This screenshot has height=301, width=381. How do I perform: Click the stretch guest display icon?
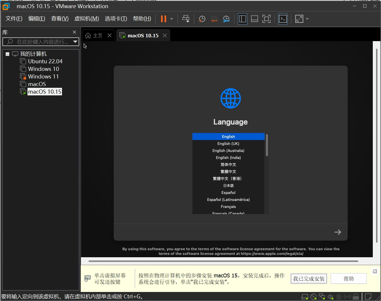299,19
